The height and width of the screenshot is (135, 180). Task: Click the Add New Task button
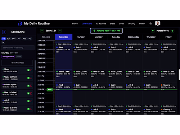click(x=17, y=63)
